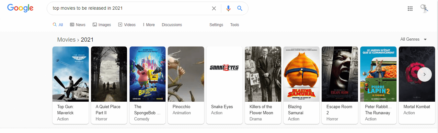438x133 pixels.
Task: Open the Peter Rabbit poster
Action: (x=378, y=74)
